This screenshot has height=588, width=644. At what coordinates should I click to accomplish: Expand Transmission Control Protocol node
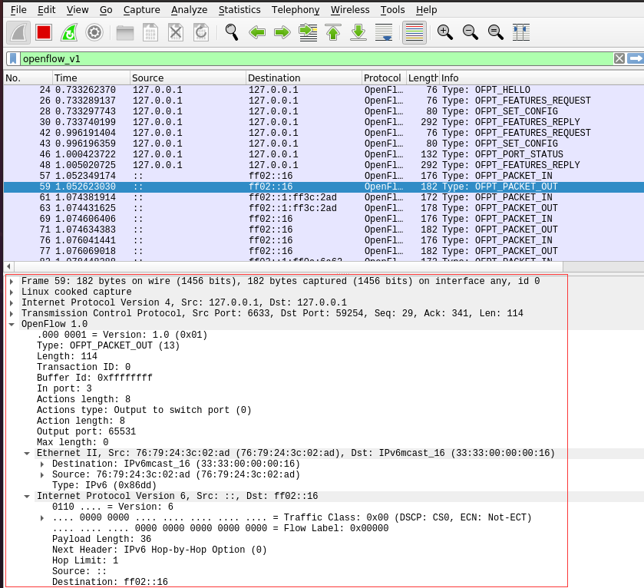[12, 313]
